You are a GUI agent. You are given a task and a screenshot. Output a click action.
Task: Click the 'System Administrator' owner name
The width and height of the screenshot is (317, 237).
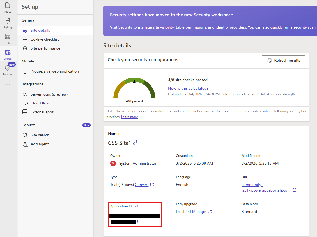tap(138, 163)
